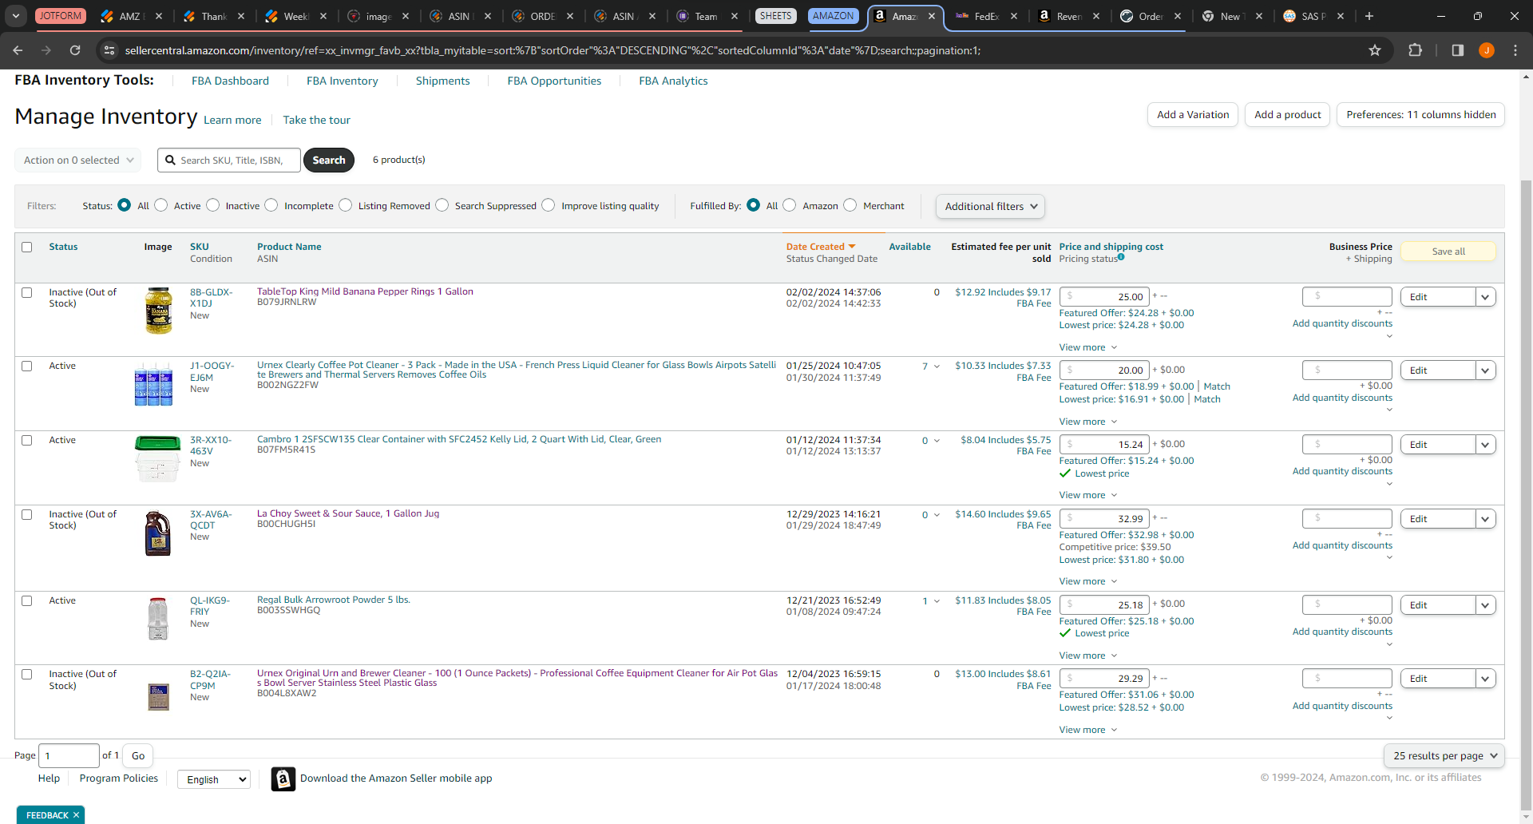1533x824 pixels.
Task: Open the Cambro Clear Container product thumbnail
Action: [x=157, y=458]
